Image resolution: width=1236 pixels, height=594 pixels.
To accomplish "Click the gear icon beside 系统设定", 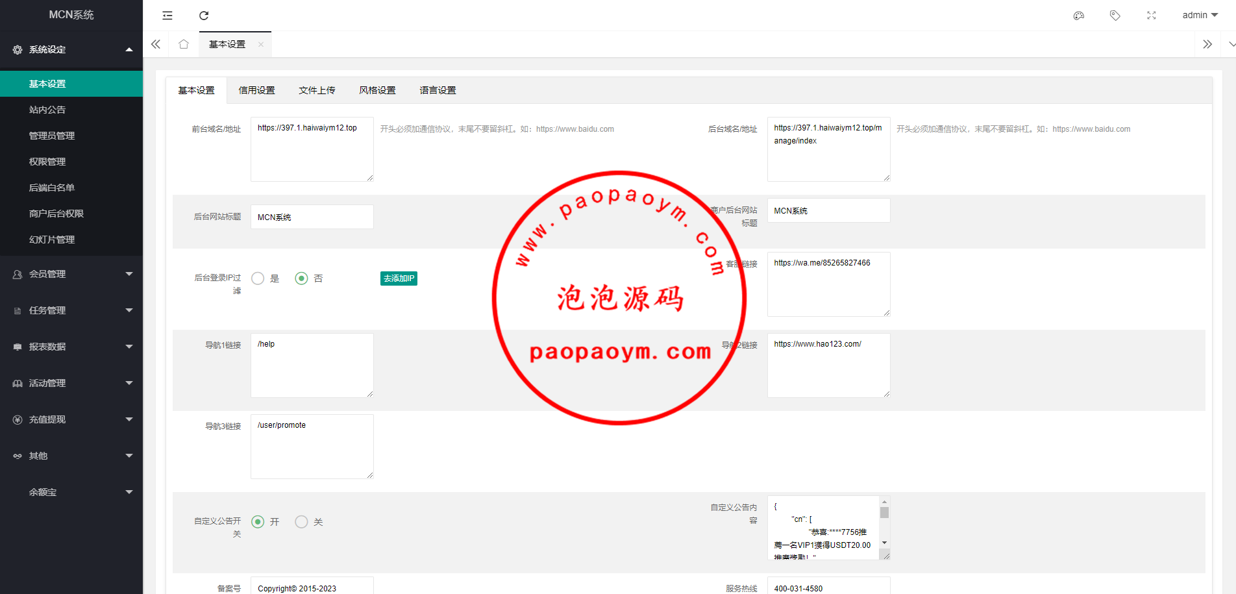I will point(18,49).
